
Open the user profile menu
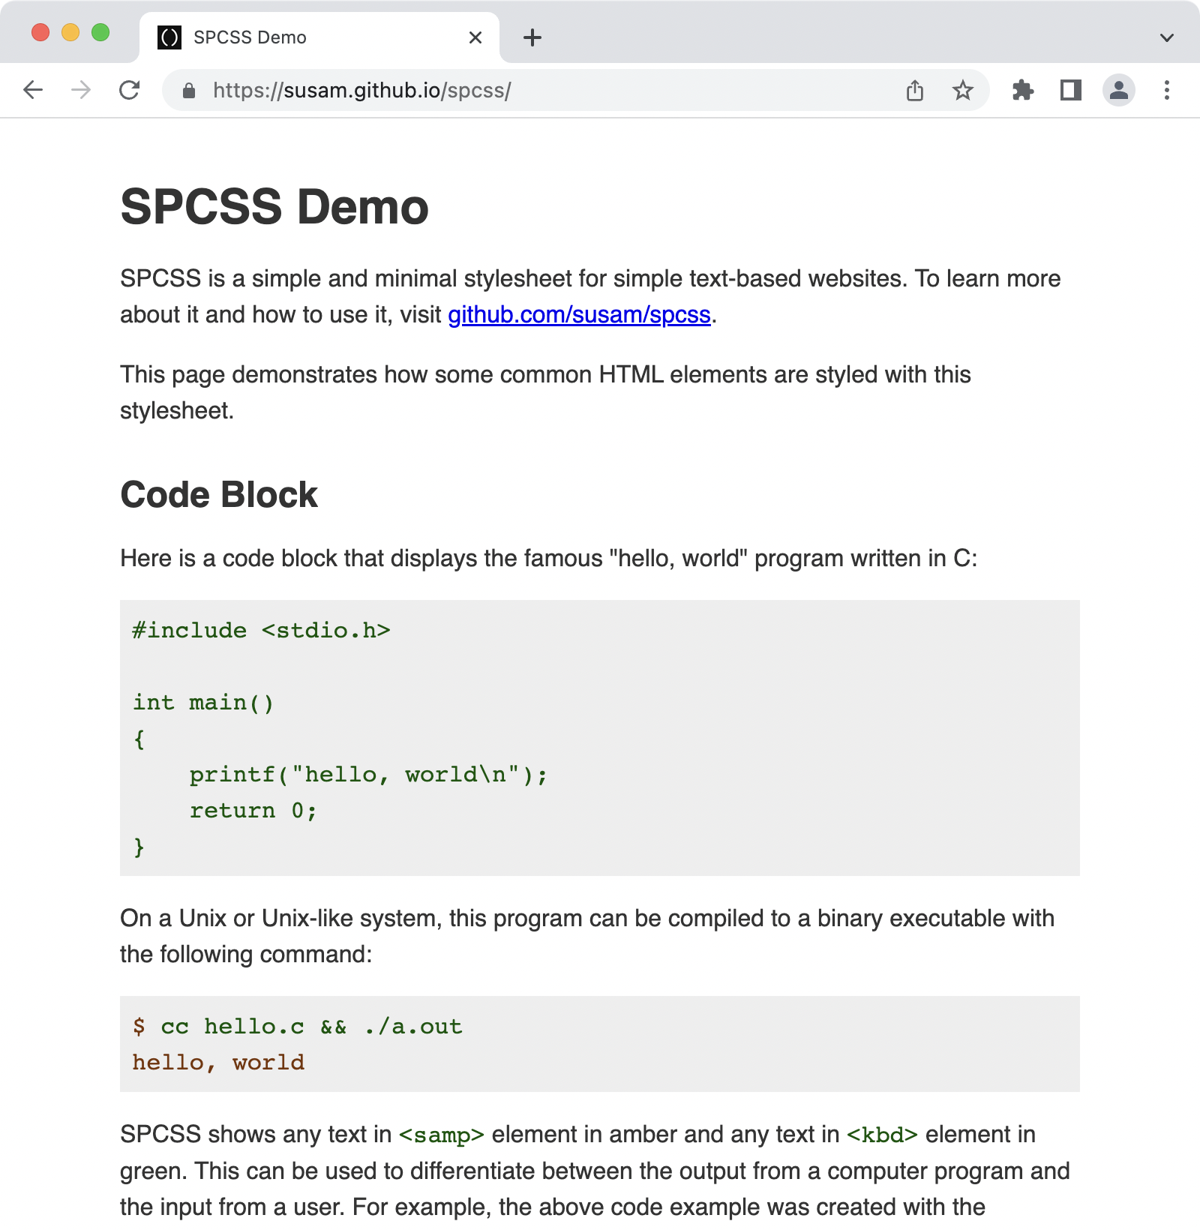1119,91
